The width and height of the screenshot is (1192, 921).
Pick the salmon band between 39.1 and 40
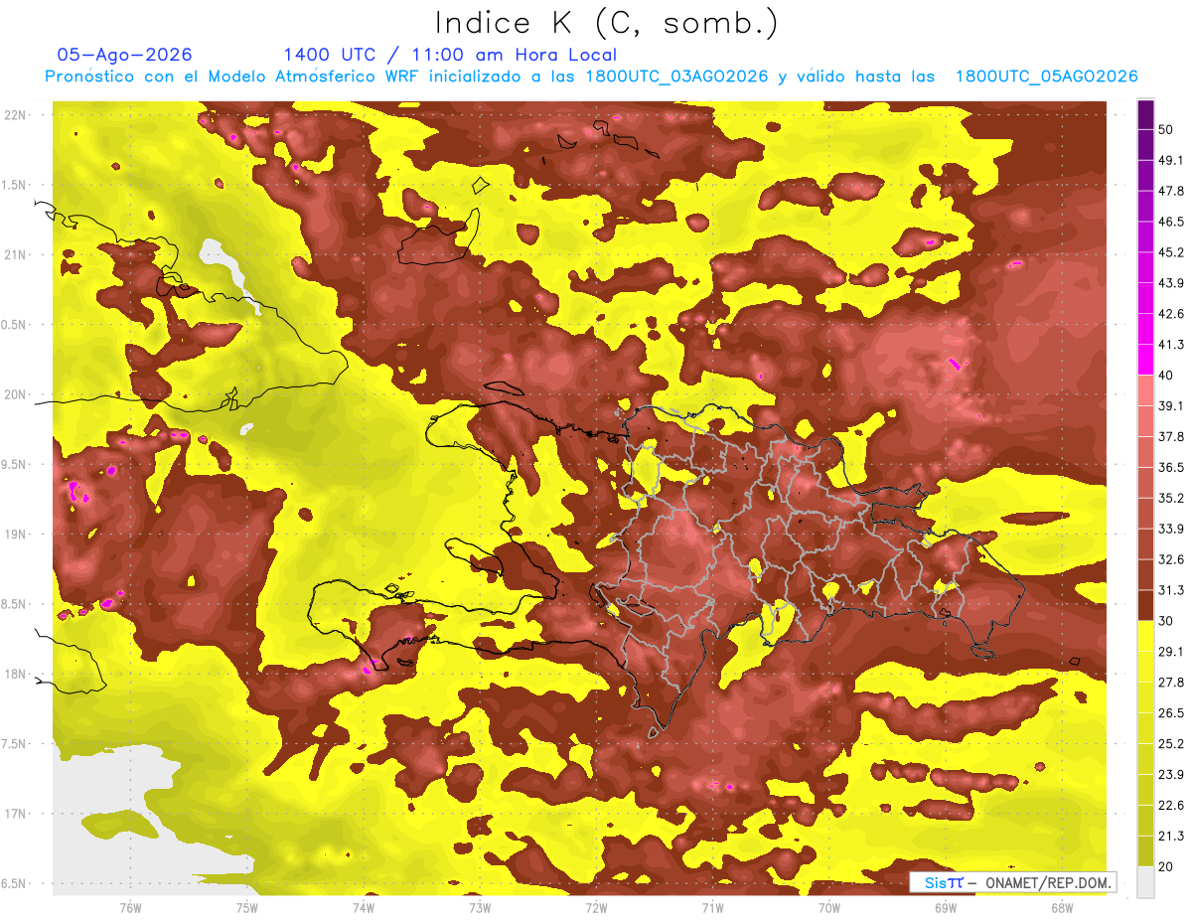1146,390
